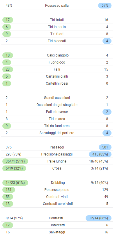Select the Tiri in porta row label
115x241 pixels.
[x=57, y=27]
